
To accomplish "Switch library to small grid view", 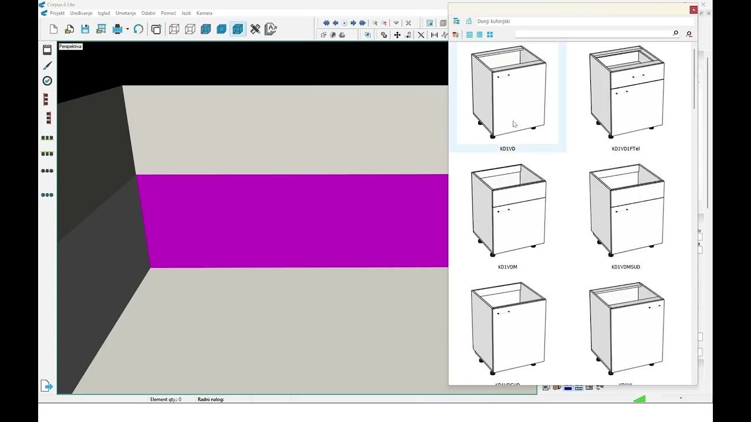I will click(469, 35).
